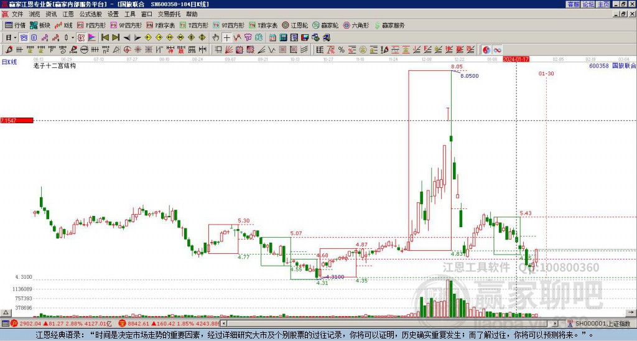Click the plain percent sign tool
Image resolution: width=637 pixels, height=341 pixels.
click(x=342, y=50)
